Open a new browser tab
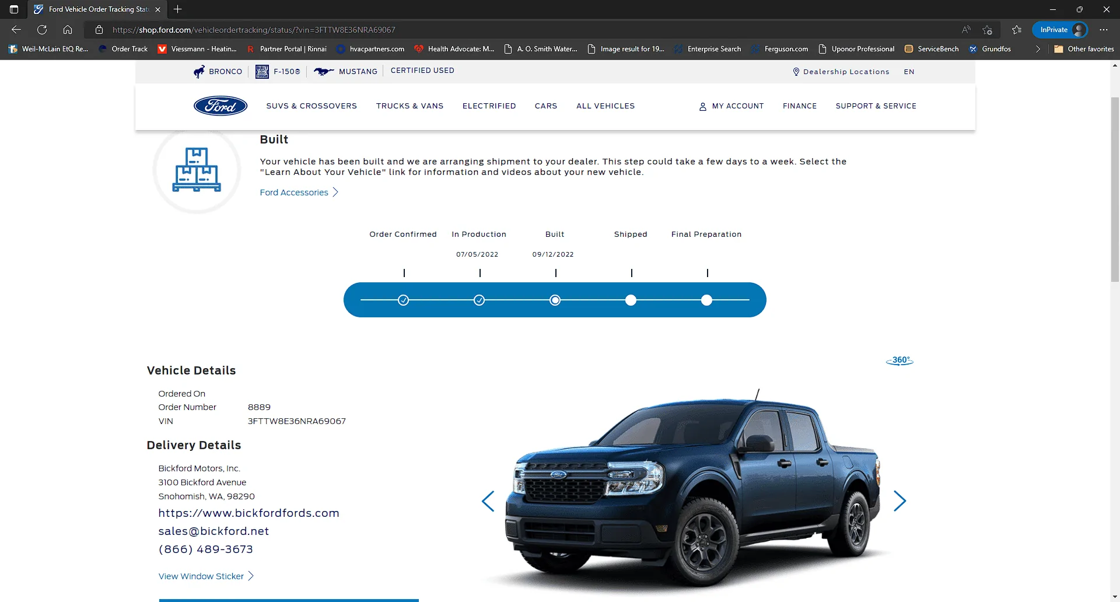The width and height of the screenshot is (1120, 602). coord(178,9)
